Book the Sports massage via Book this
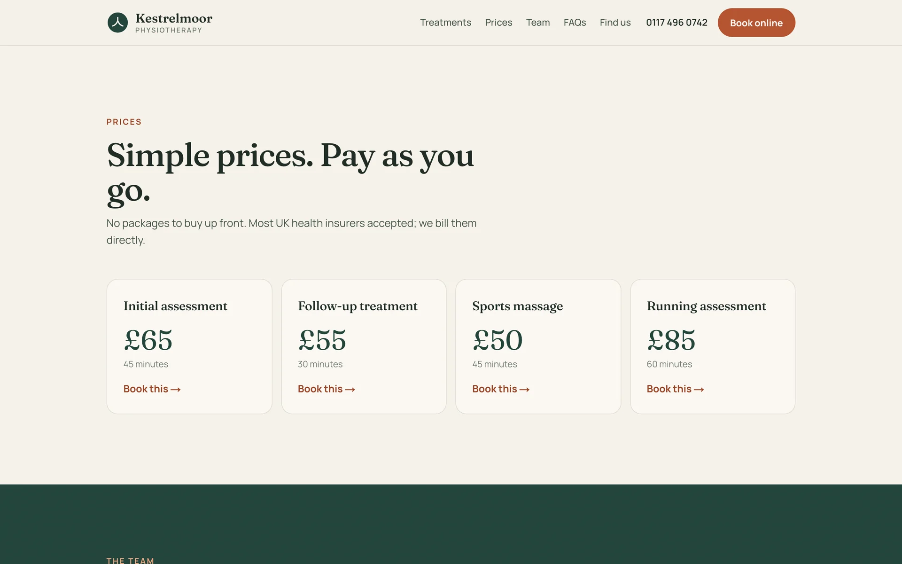This screenshot has width=902, height=564. (x=501, y=389)
